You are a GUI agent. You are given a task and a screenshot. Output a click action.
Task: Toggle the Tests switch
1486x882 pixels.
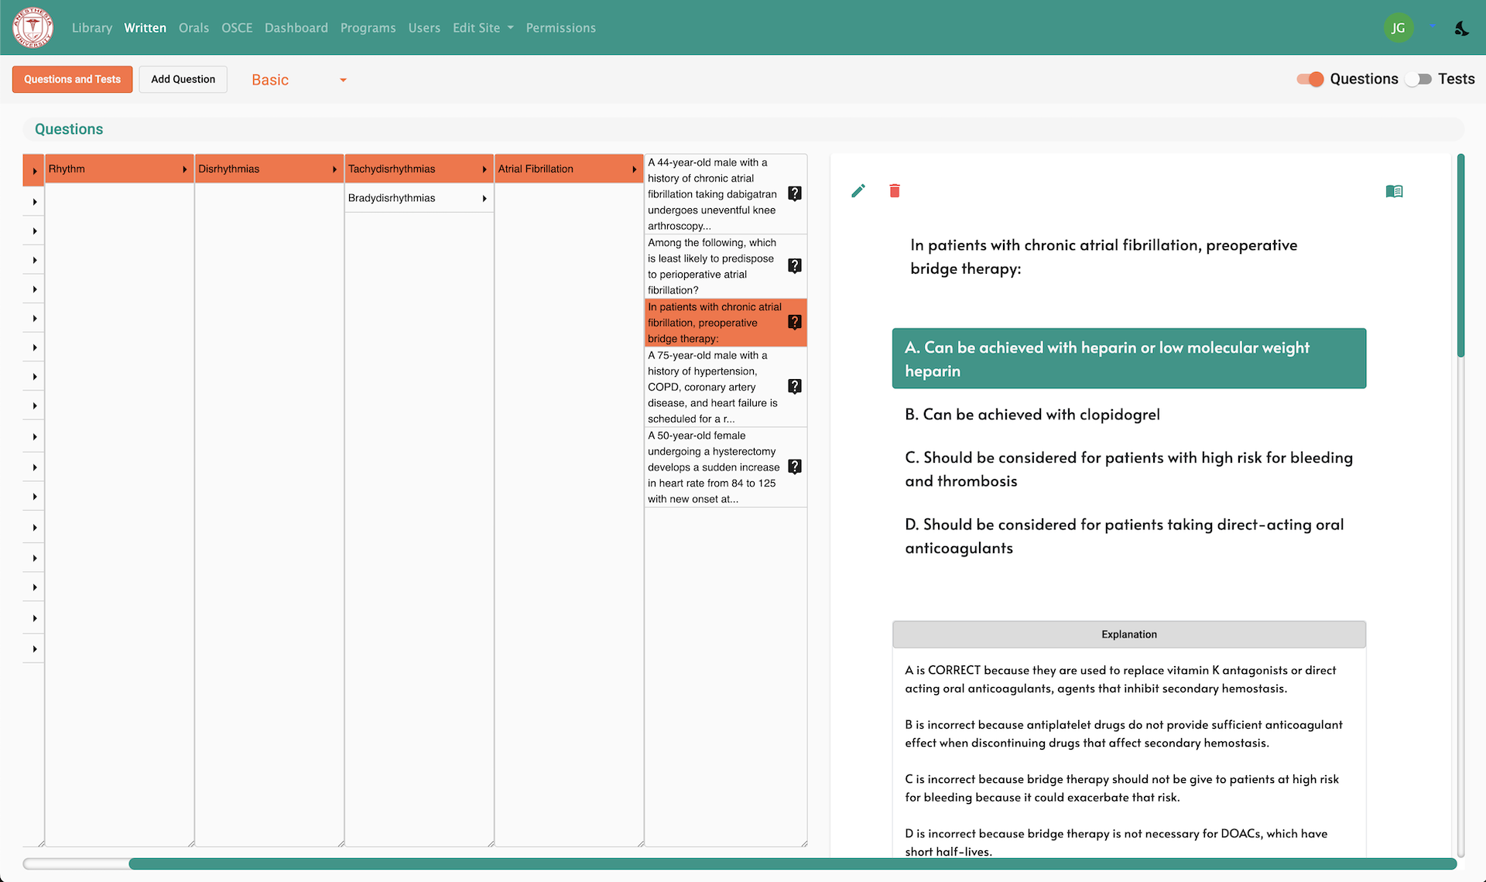[x=1419, y=79]
